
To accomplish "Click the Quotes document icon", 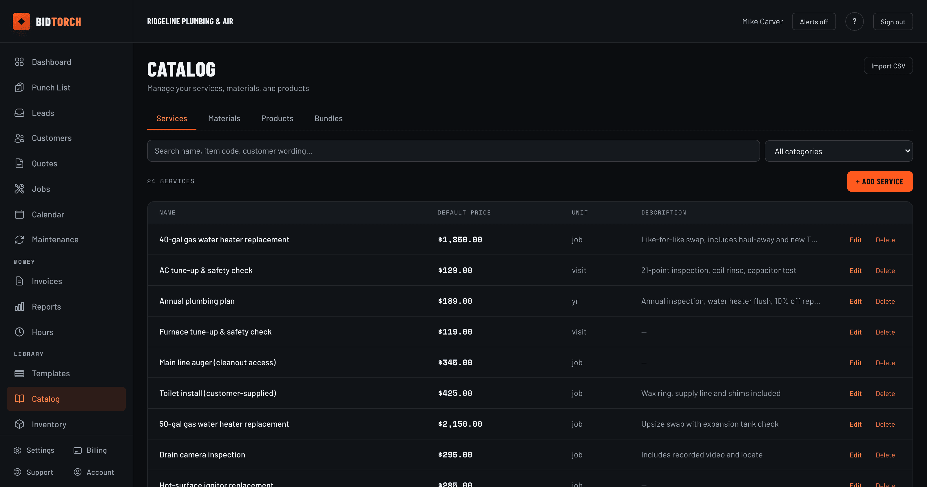I will 19,163.
